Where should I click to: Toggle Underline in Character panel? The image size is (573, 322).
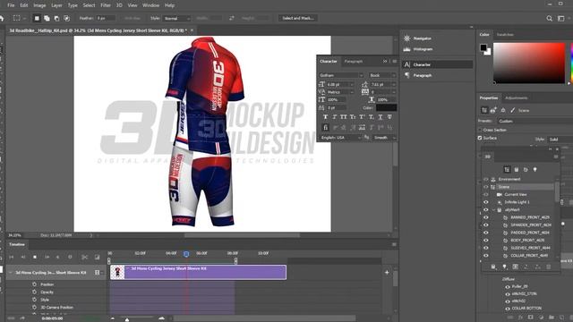381,117
